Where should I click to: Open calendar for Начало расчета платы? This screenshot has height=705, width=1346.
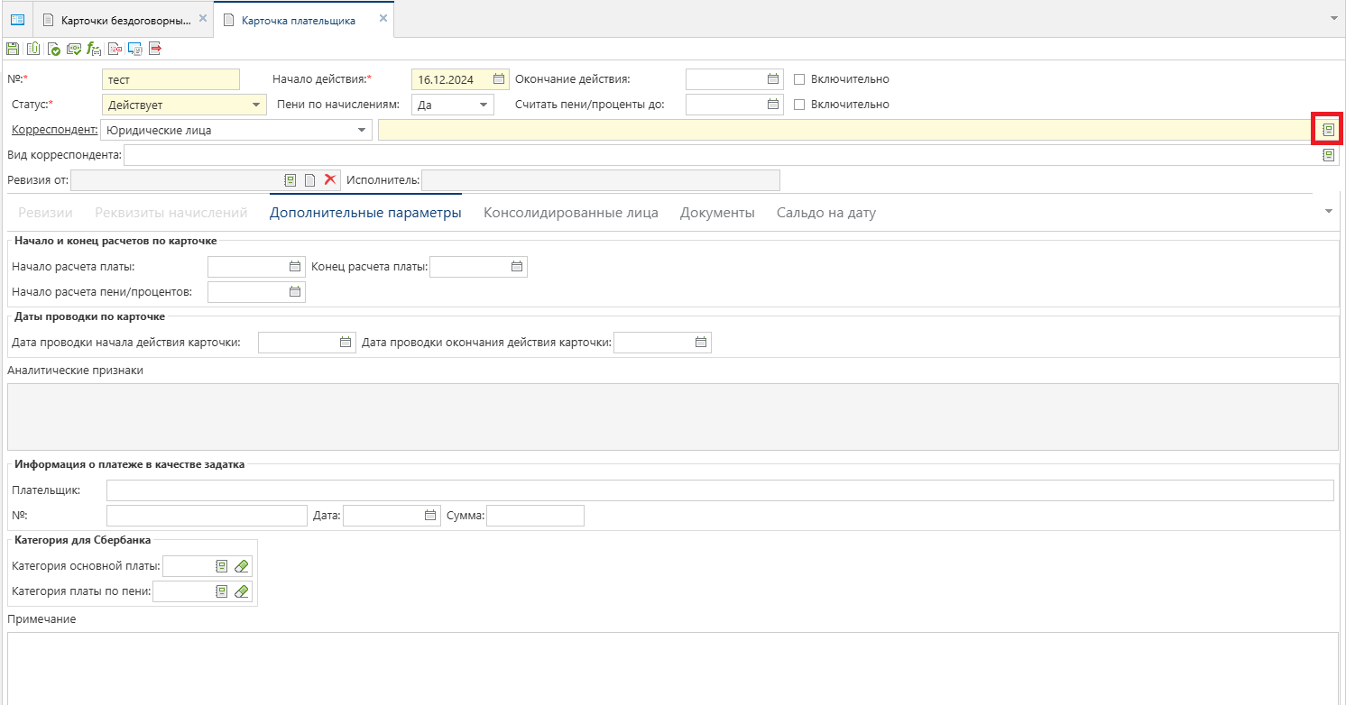[x=295, y=267]
